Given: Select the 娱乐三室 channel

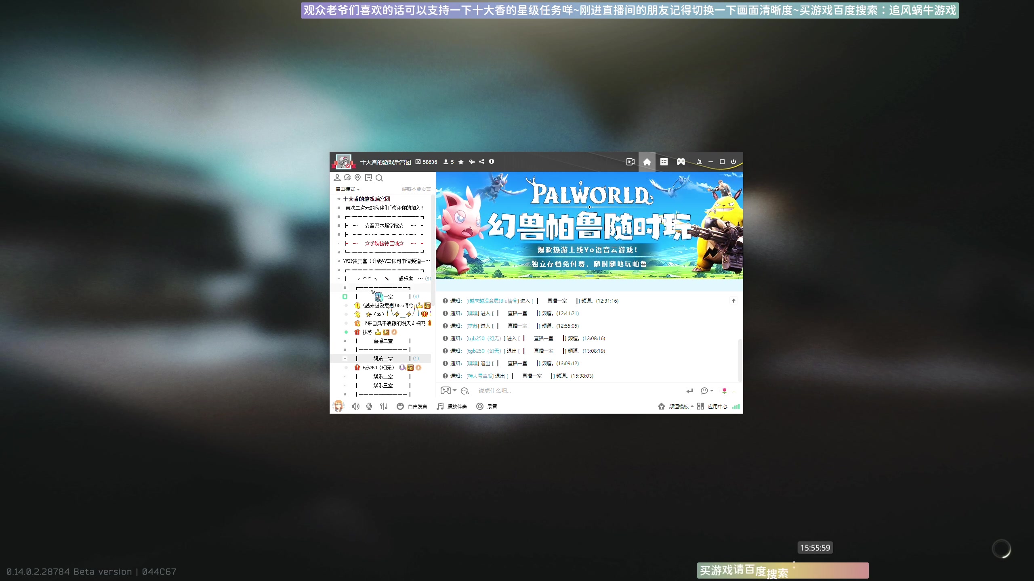Looking at the screenshot, I should coord(383,385).
